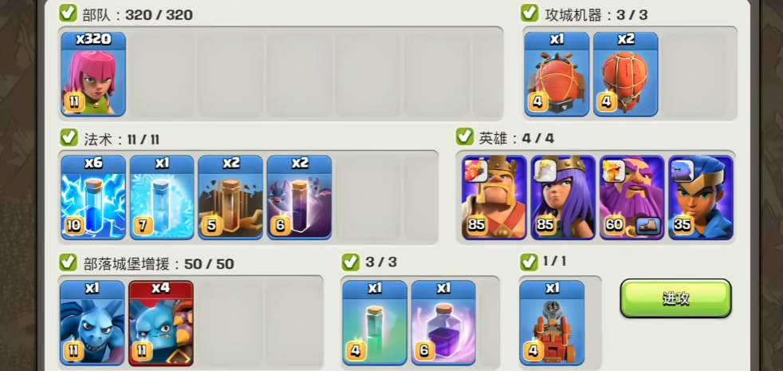This screenshot has width=783, height=371.
Task: Toggle the green checkmark beside 部队
Action: point(69,13)
